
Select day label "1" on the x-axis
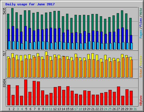[9, 109]
